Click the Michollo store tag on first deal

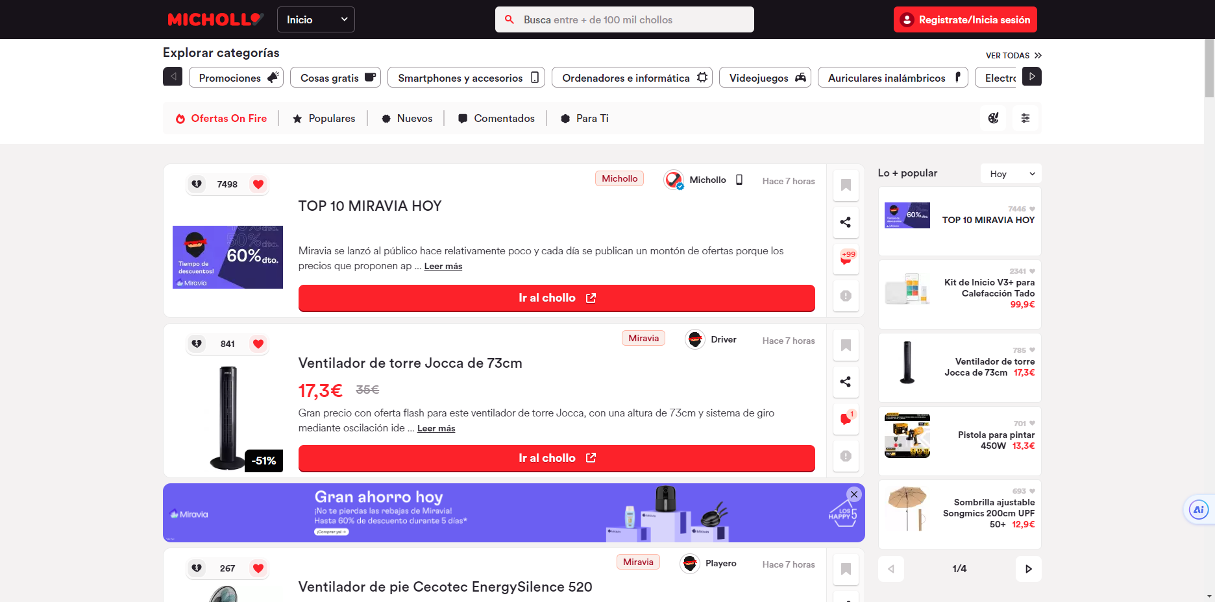pos(619,178)
